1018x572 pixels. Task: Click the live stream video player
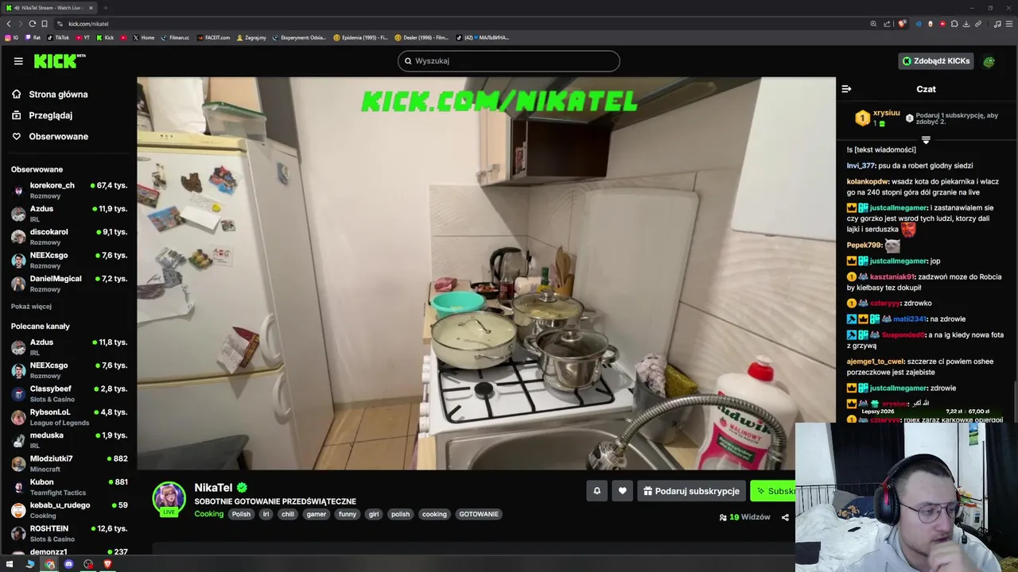pyautogui.click(x=486, y=273)
